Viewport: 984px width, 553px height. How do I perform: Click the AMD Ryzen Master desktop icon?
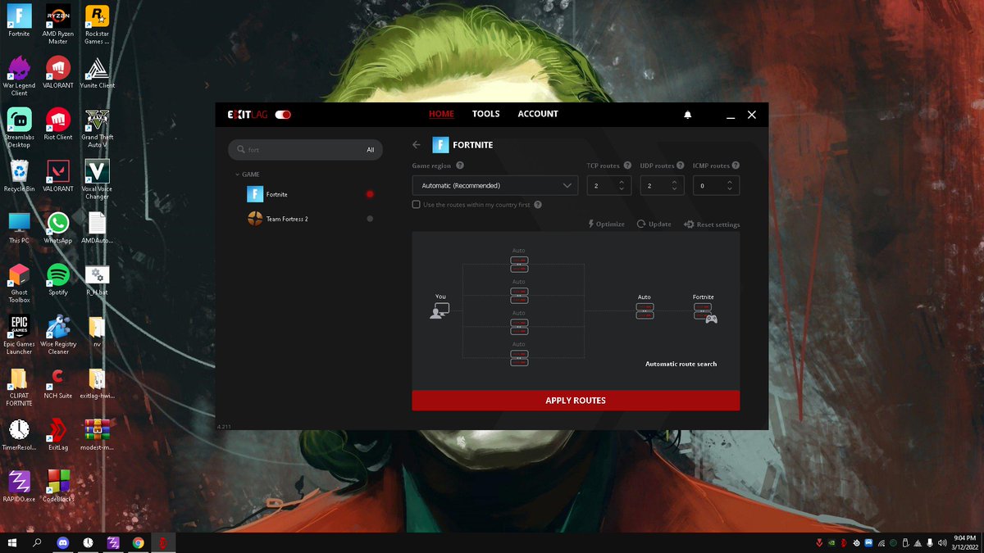[x=58, y=24]
